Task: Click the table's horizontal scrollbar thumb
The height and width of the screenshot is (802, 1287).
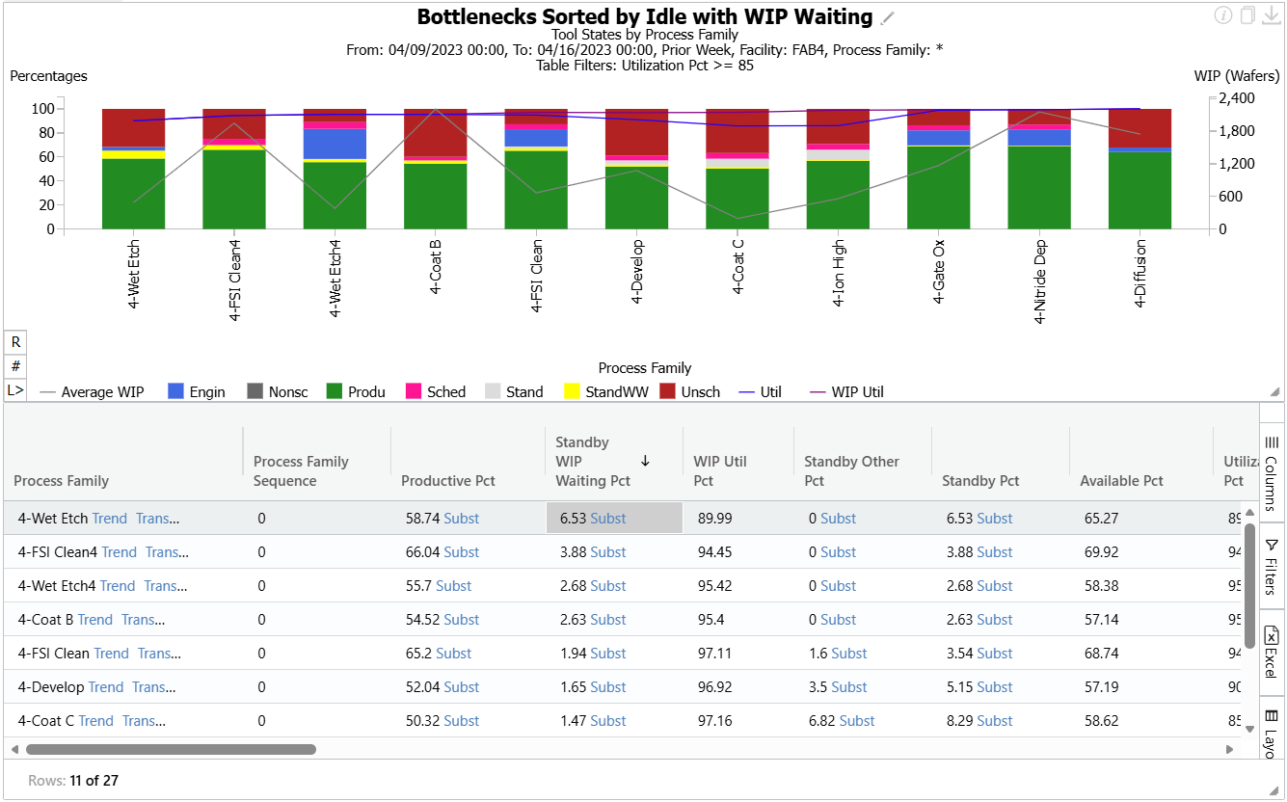Action: click(171, 749)
